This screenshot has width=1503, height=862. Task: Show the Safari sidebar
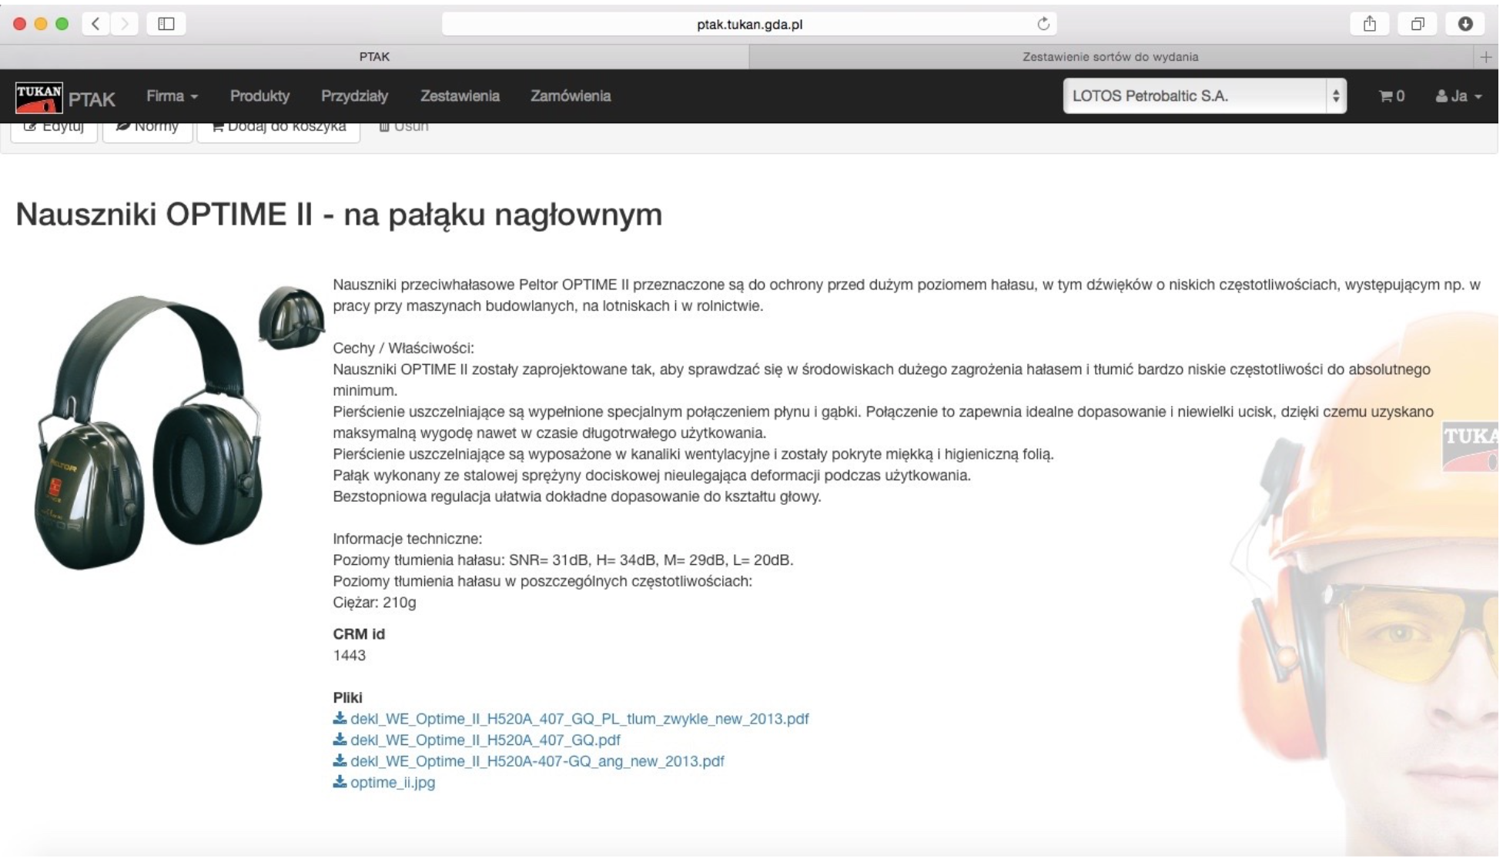pyautogui.click(x=166, y=24)
